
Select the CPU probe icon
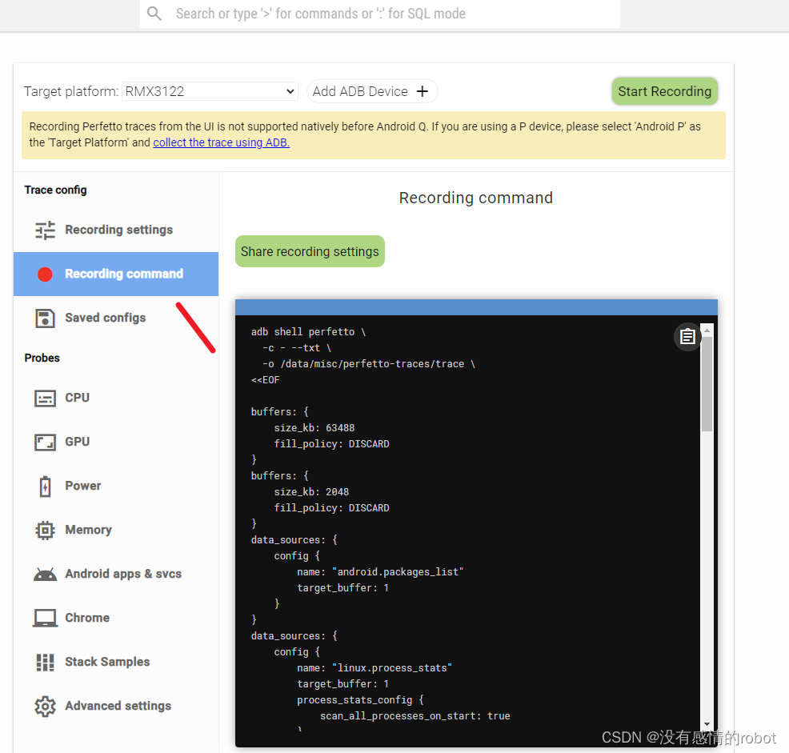46,398
